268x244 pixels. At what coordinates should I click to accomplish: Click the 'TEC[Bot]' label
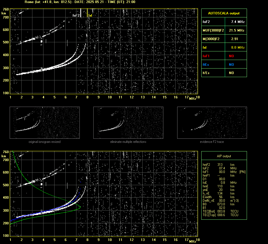coord(209,211)
